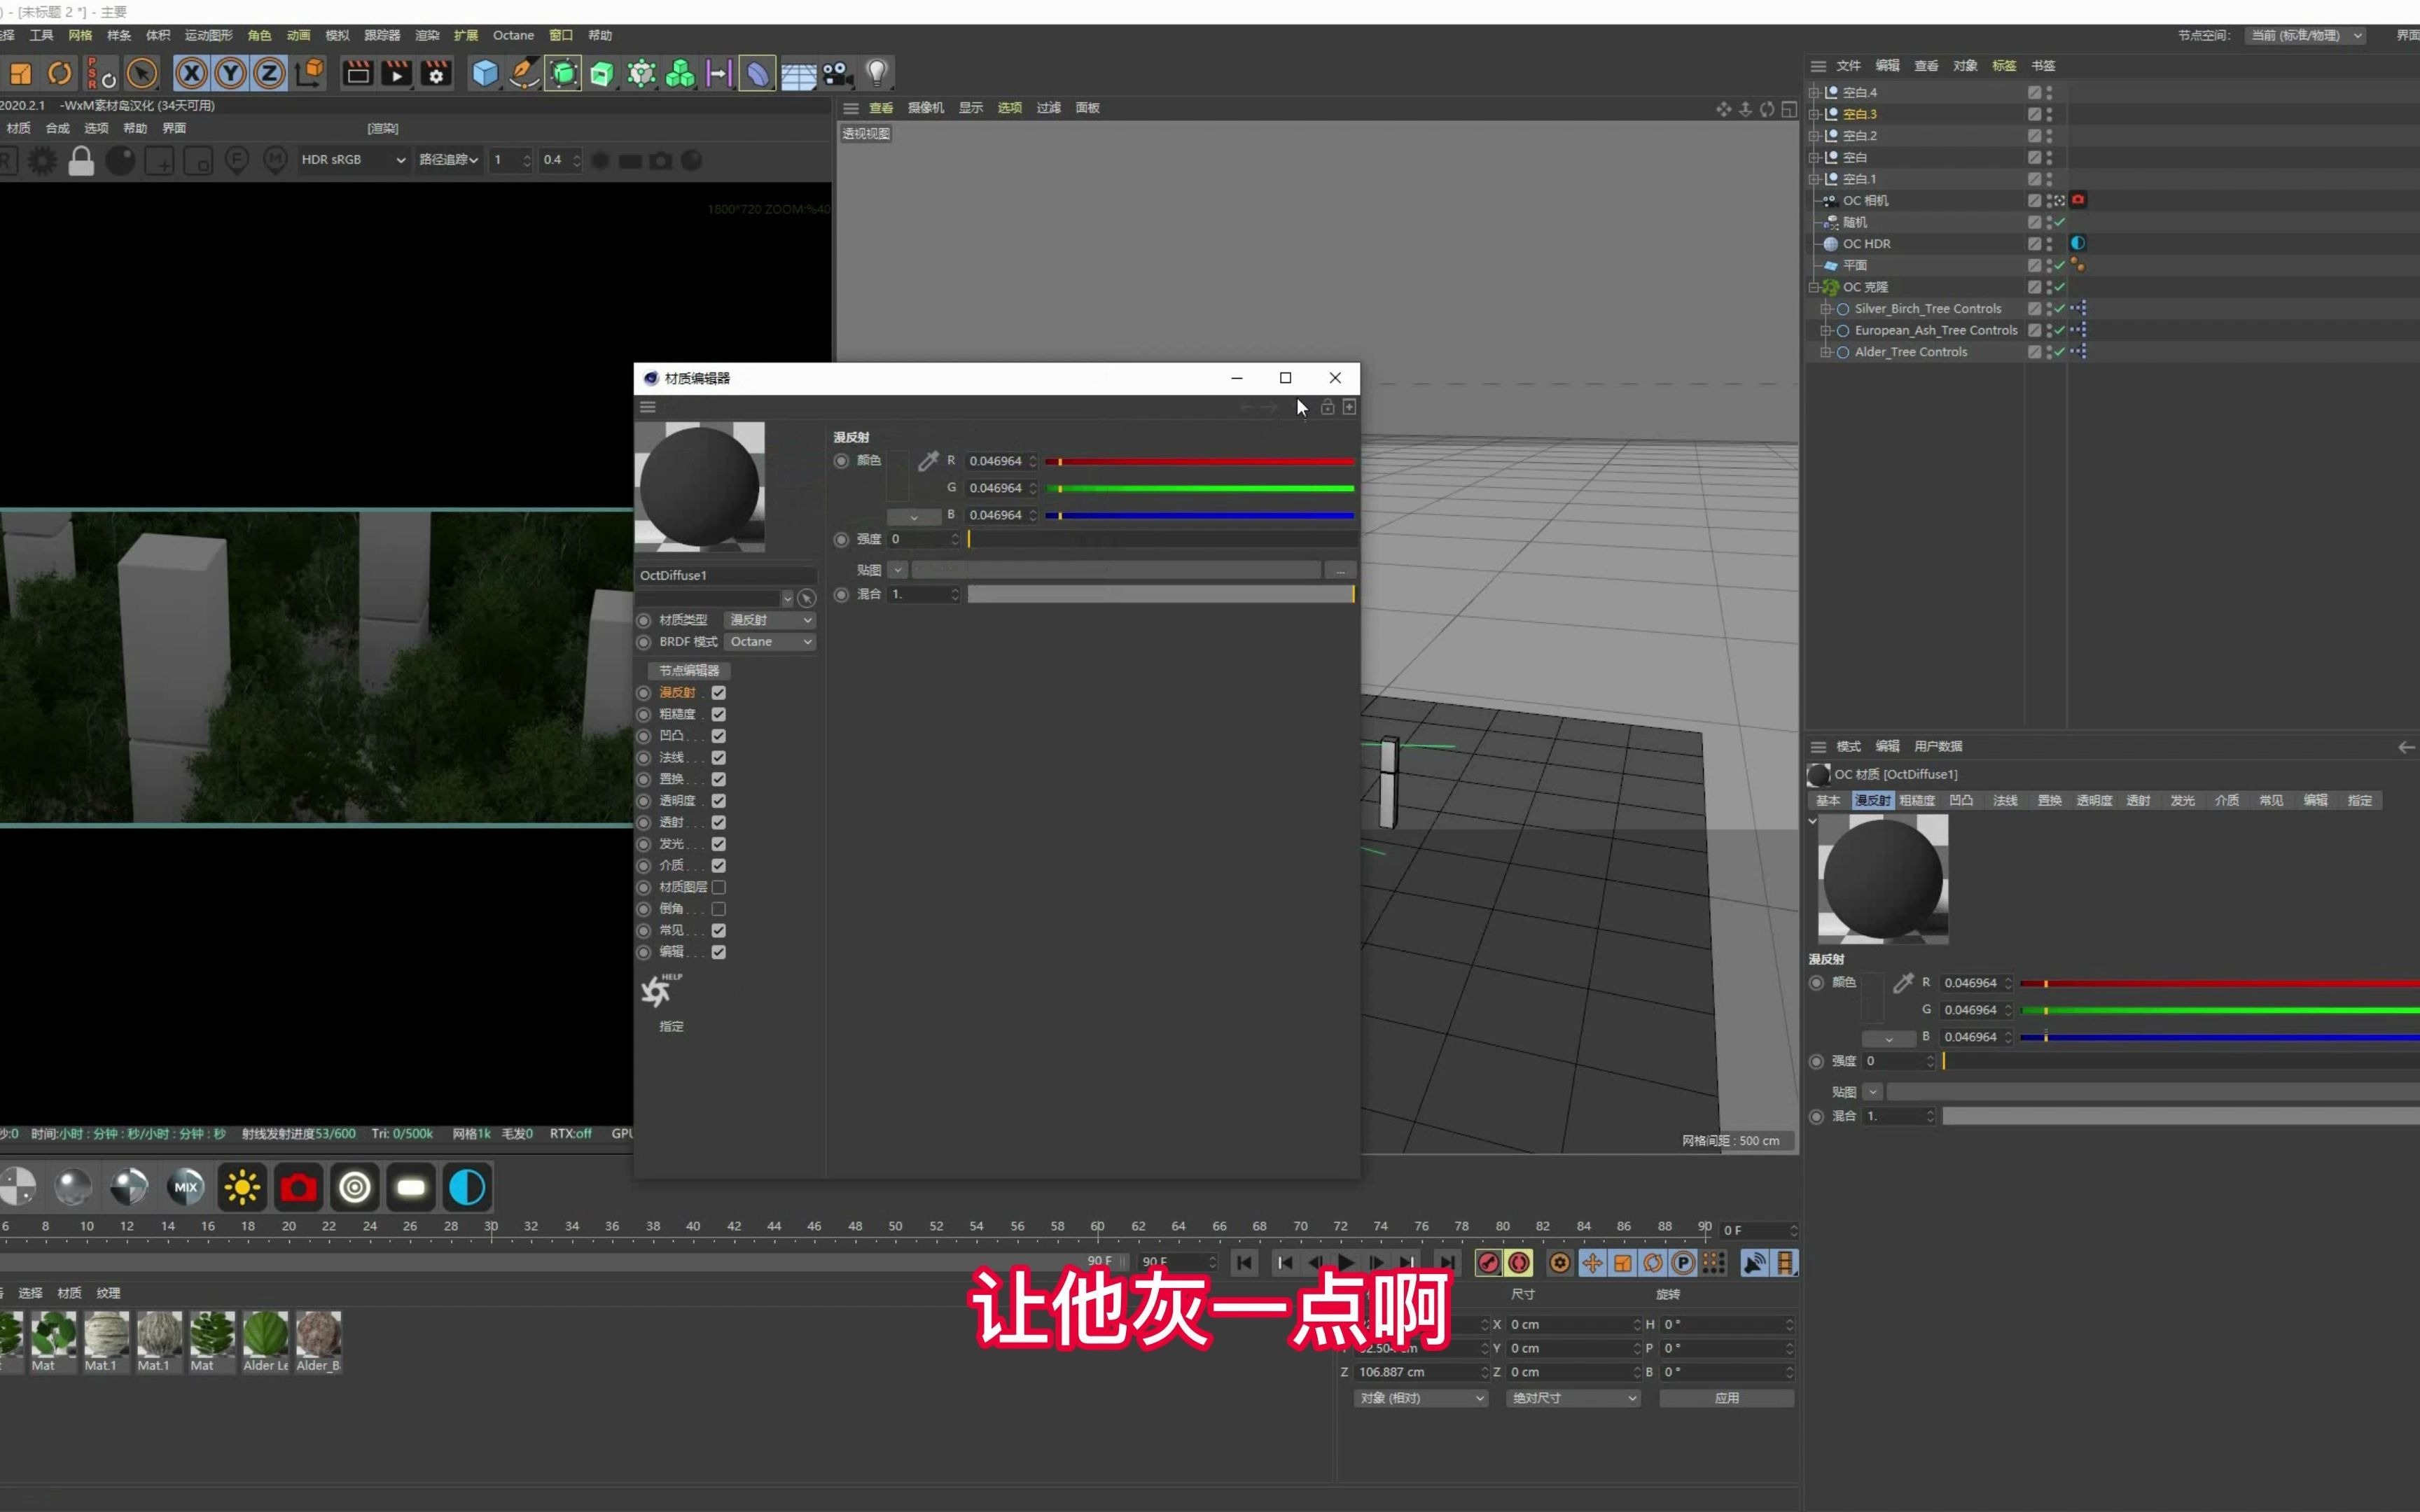Click the 应用 button in the coordinates panel

pyautogui.click(x=1727, y=1398)
